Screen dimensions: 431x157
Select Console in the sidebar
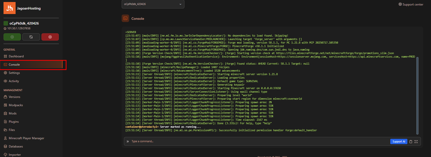pos(31,65)
